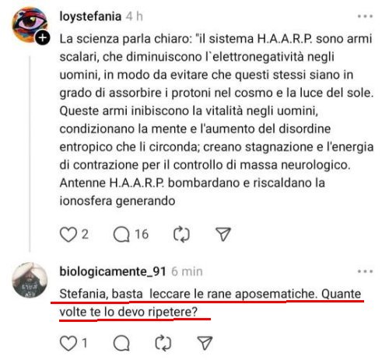Viewport: 389px width, 360px height.
Task: Open three-dot menu on biologicamente_91's reply
Action: (x=365, y=271)
